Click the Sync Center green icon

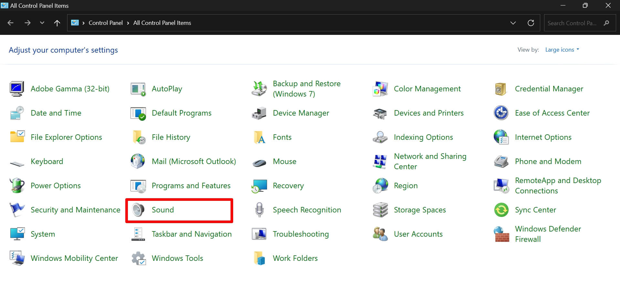pos(501,210)
